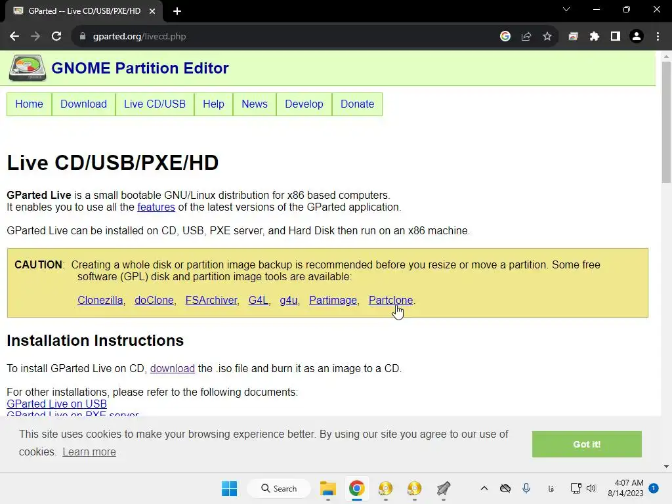Screen dimensions: 672x504
Task: Open the rocket taskbar app
Action: [x=444, y=488]
